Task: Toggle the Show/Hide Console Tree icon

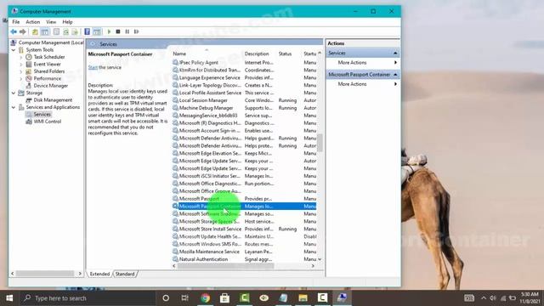Action: (x=45, y=31)
